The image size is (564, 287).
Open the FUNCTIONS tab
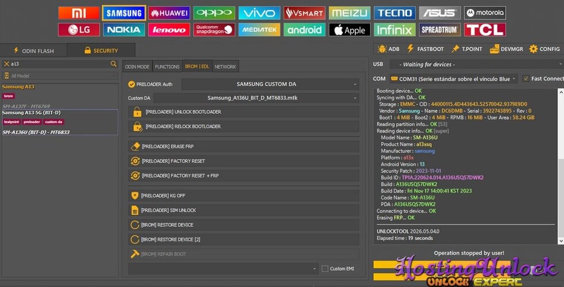[x=167, y=67]
